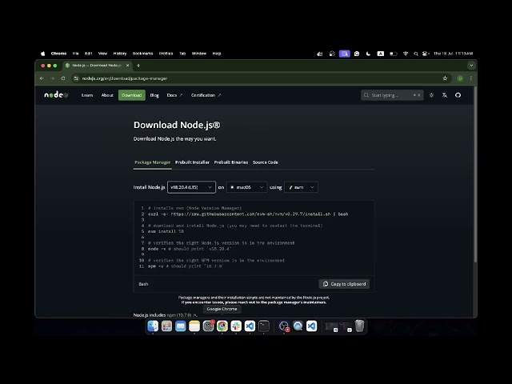The height and width of the screenshot is (384, 512).
Task: Expand the Chrome tab search chevron
Action: (x=471, y=66)
